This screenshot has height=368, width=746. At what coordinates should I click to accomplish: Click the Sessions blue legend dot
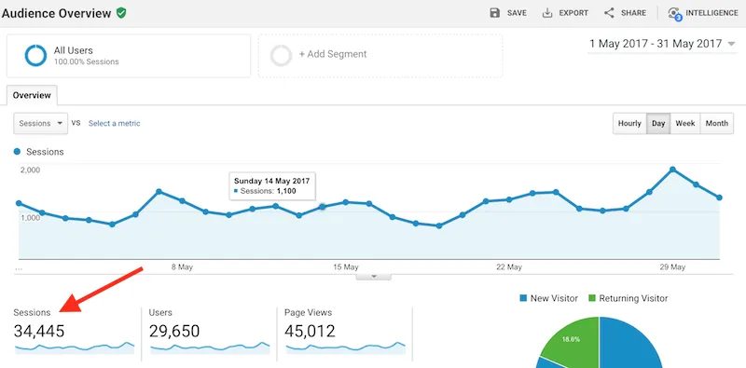pyautogui.click(x=18, y=152)
